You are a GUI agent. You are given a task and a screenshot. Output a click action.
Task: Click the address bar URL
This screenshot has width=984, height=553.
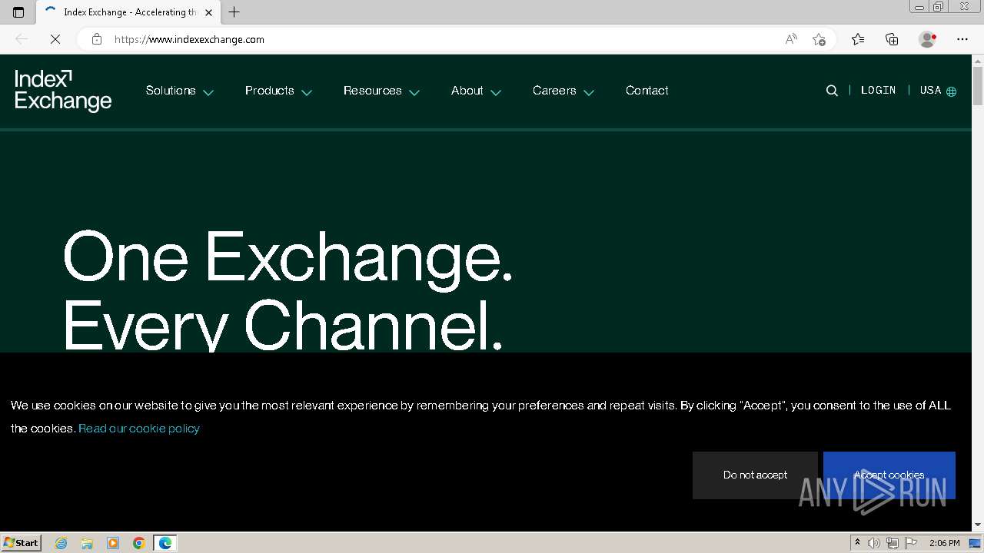pyautogui.click(x=189, y=39)
